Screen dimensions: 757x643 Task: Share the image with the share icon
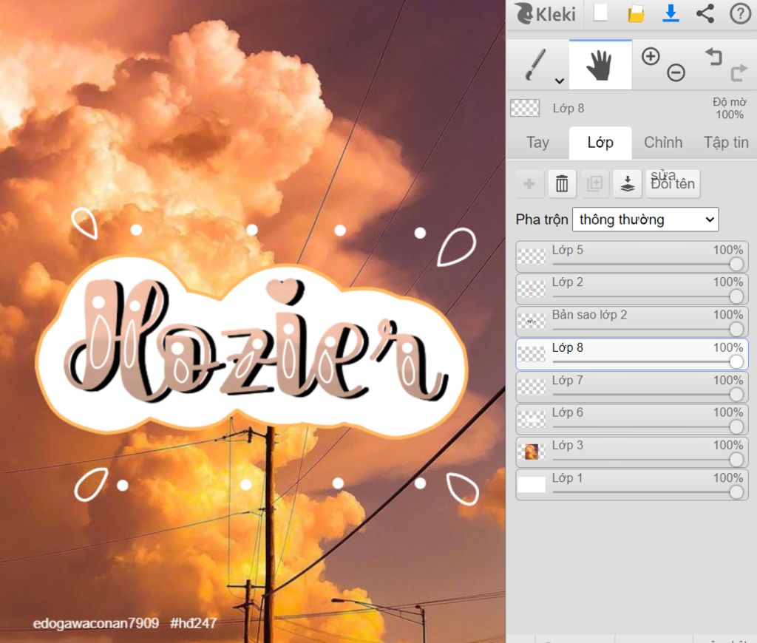(x=705, y=13)
